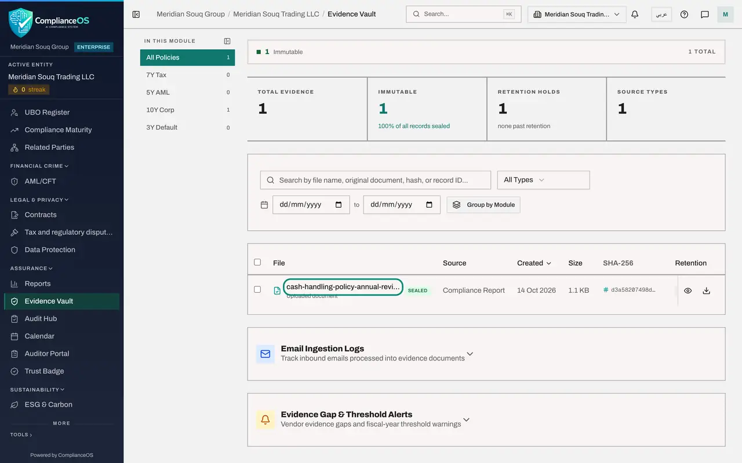Image resolution: width=742 pixels, height=463 pixels.
Task: Download the cash-handling policy file
Action: click(706, 291)
